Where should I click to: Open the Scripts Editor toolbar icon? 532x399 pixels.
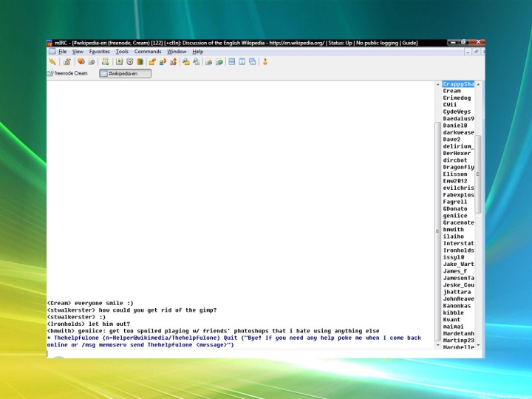105,62
